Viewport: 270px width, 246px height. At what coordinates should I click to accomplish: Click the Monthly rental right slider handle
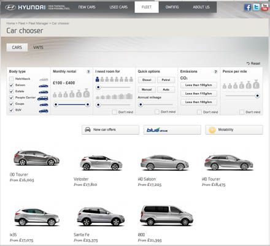88,105
